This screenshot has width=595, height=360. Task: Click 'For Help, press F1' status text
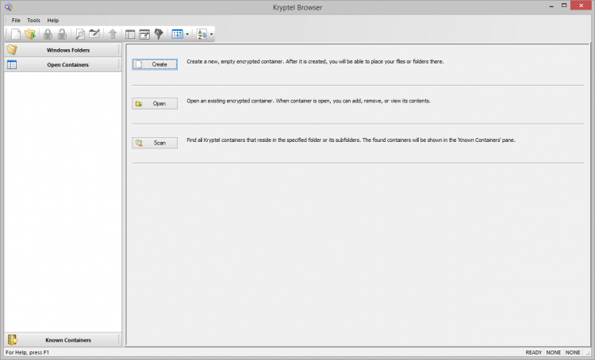click(27, 352)
